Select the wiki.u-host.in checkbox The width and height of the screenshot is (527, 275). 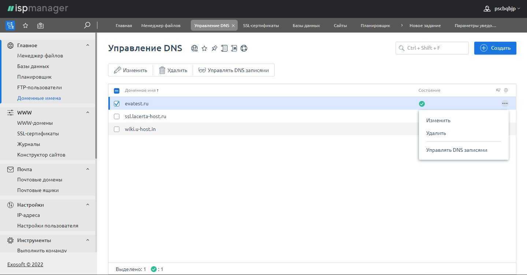[116, 129]
